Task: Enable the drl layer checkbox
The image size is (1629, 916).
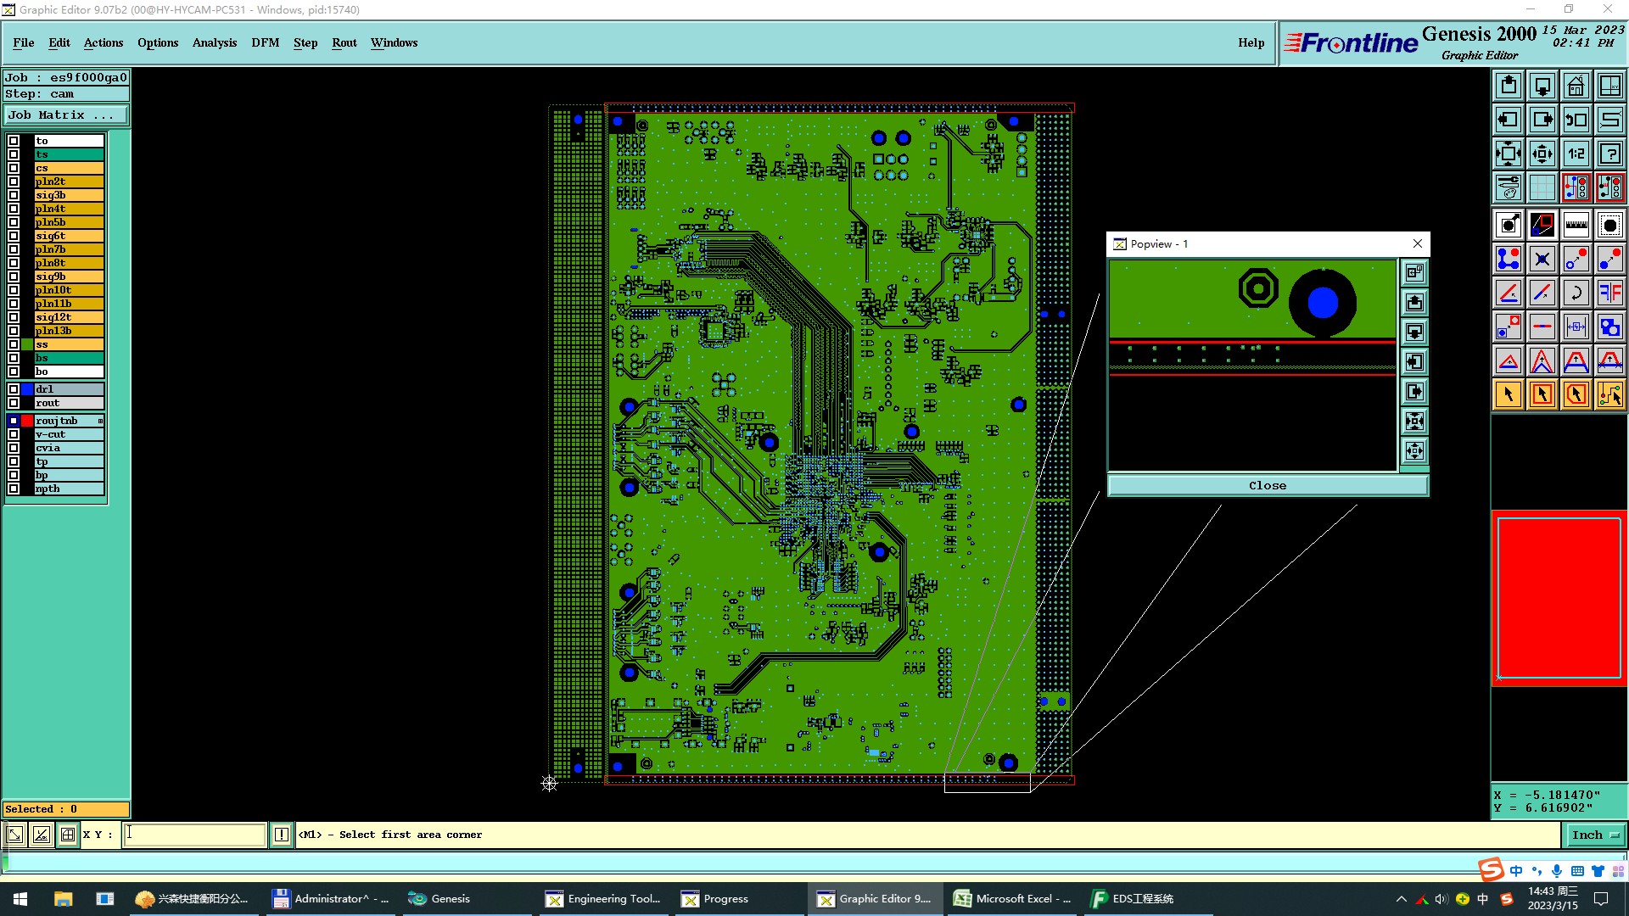Action: [x=14, y=389]
